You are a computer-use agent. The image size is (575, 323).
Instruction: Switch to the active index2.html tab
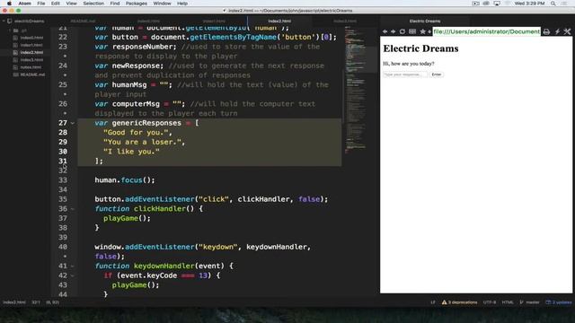pyautogui.click(x=279, y=22)
